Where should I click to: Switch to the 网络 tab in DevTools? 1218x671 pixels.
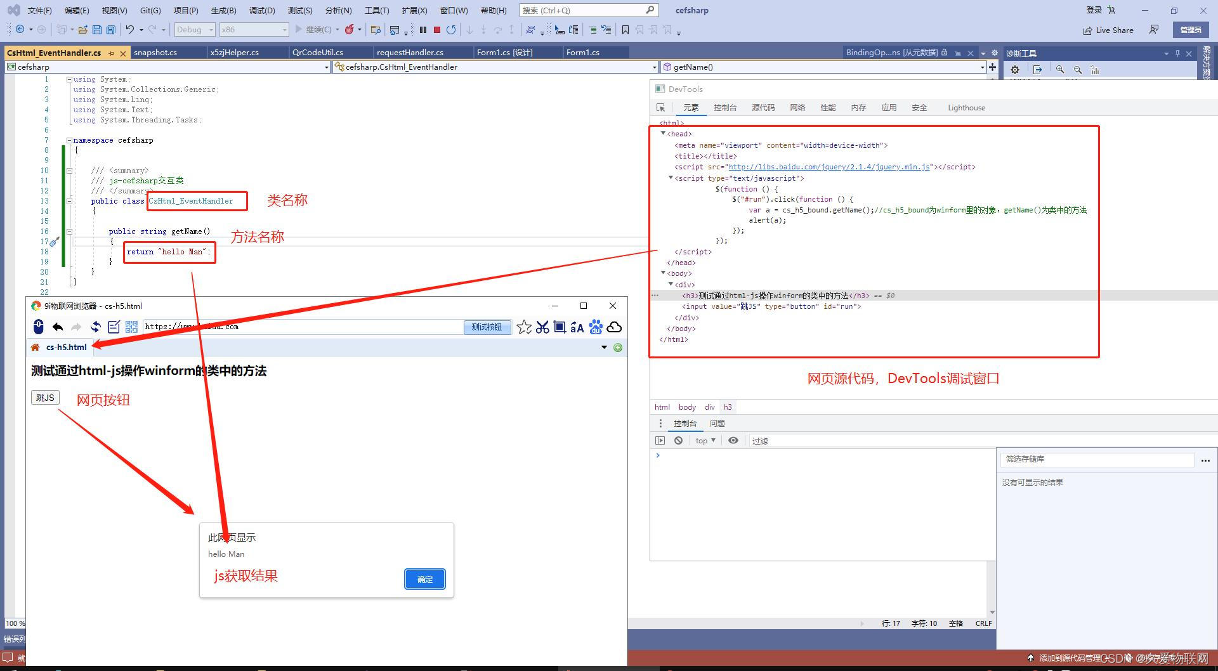(x=797, y=107)
